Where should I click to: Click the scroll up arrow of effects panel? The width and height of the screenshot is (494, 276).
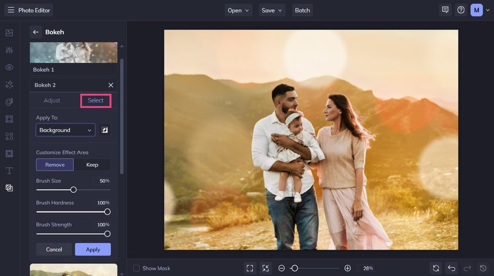coord(121,47)
